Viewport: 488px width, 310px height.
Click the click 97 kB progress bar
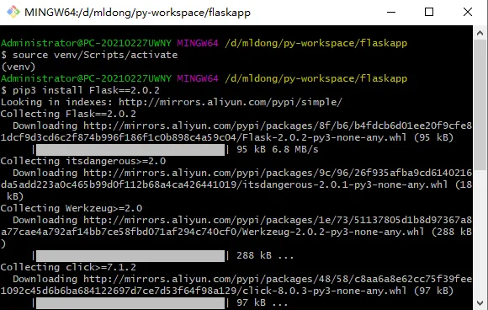click(x=130, y=303)
